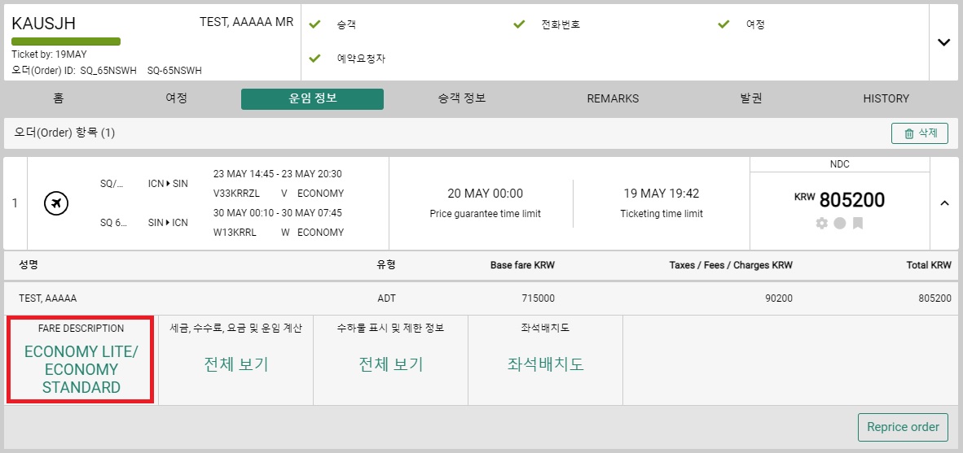Expand the booking header chevron
Viewport: 963px width, 453px height.
point(944,42)
